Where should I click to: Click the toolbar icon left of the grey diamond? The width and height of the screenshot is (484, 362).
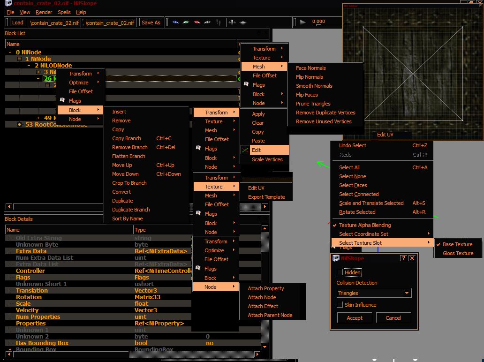click(x=232, y=22)
